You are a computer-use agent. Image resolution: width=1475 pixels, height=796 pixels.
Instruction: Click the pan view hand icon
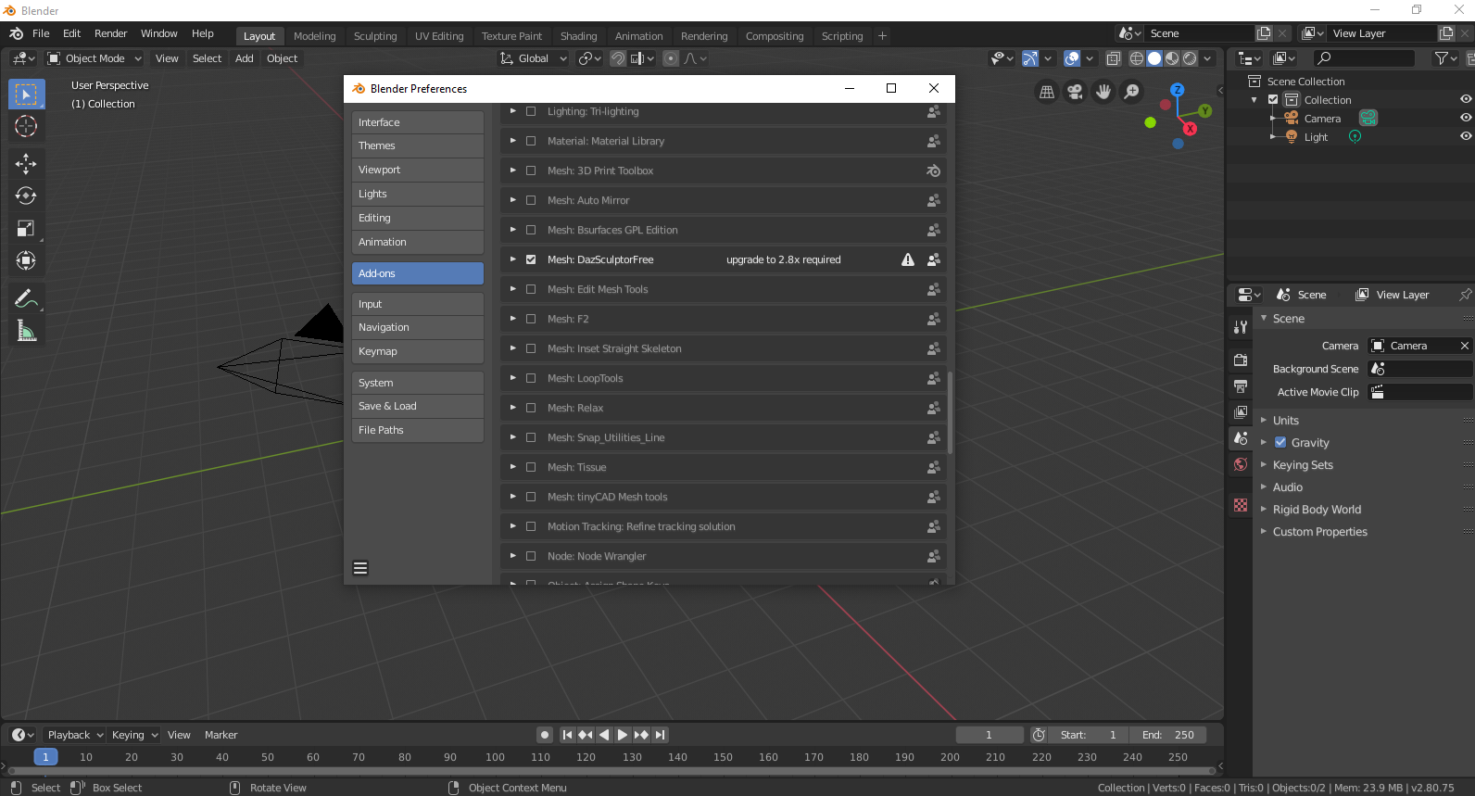click(x=1103, y=92)
